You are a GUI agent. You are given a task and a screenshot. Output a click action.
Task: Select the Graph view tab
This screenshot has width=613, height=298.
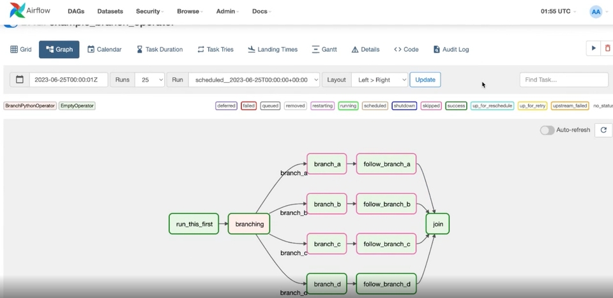[59, 50]
